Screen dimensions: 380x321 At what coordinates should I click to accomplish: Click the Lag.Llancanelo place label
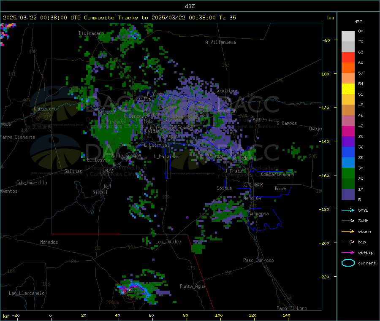pyautogui.click(x=27, y=294)
